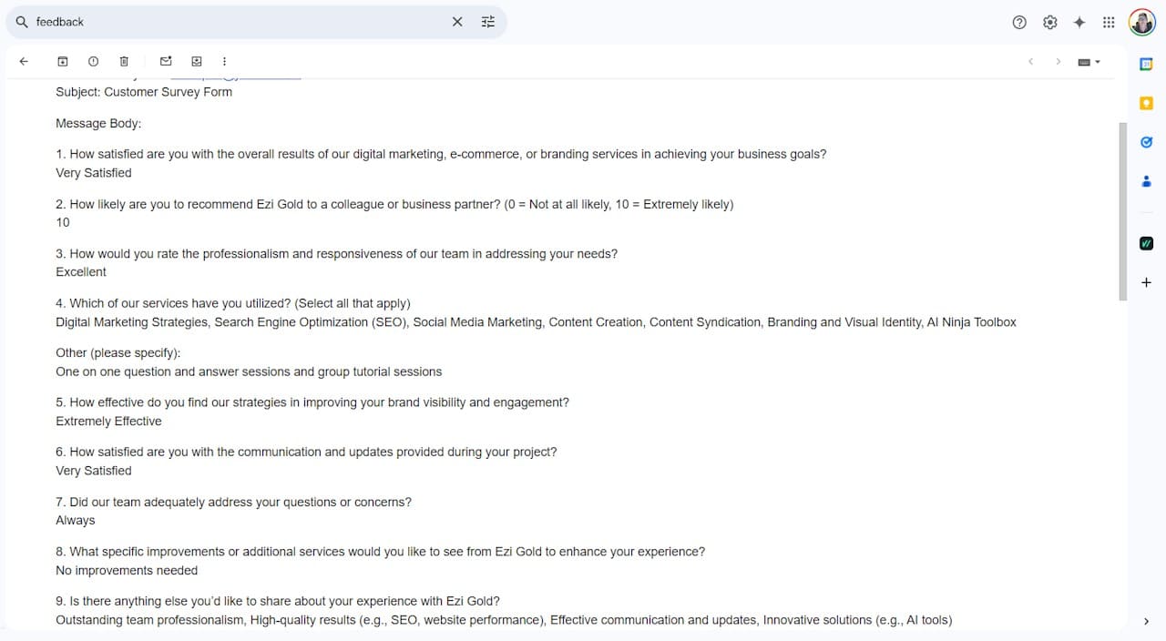Open Google Calendar side panel
The width and height of the screenshot is (1166, 641).
coord(1147,64)
